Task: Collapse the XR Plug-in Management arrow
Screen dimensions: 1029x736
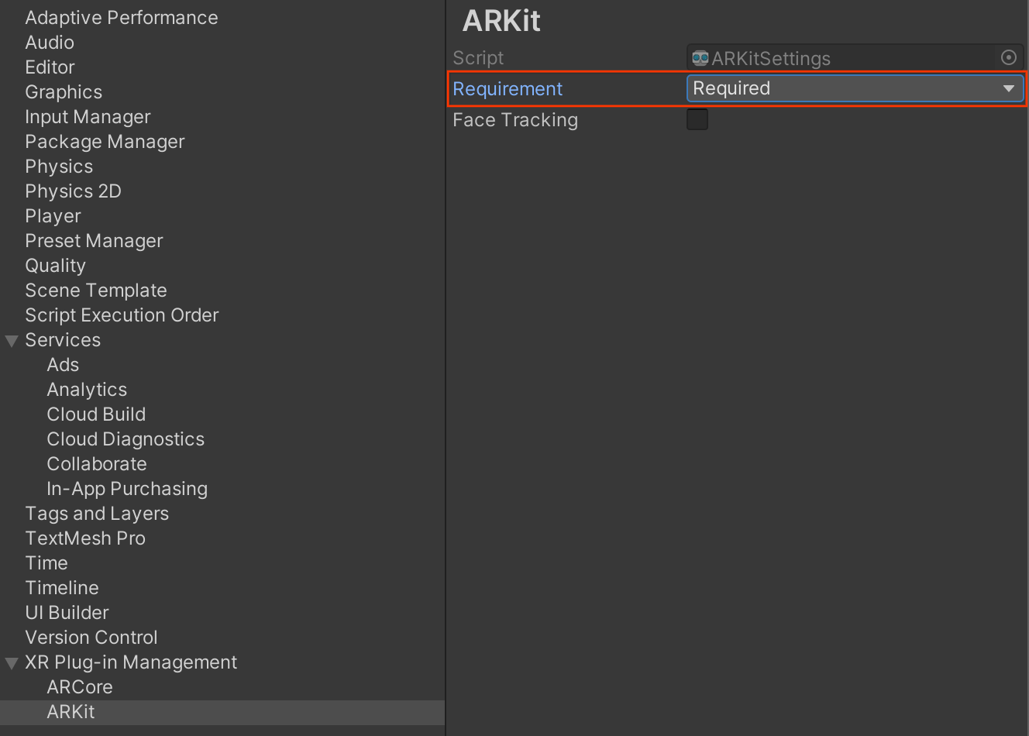Action: tap(12, 663)
